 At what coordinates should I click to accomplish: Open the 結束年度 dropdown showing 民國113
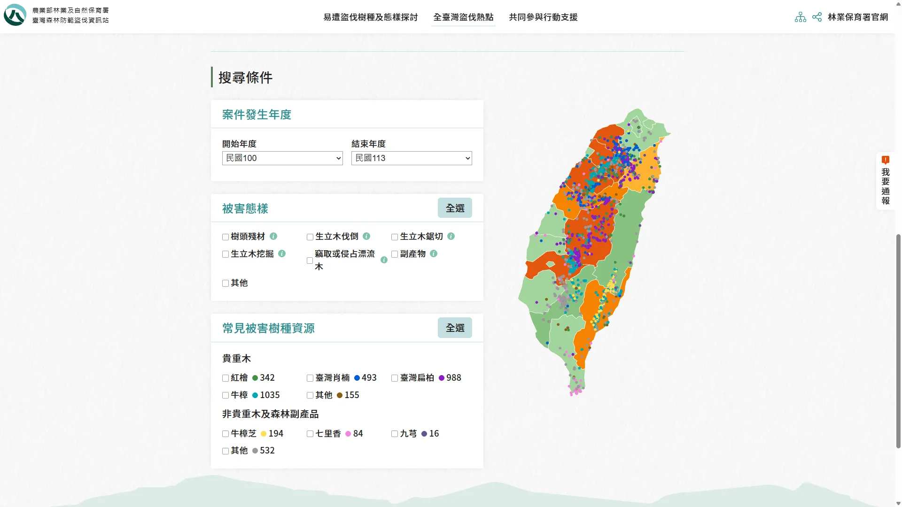[x=411, y=158]
